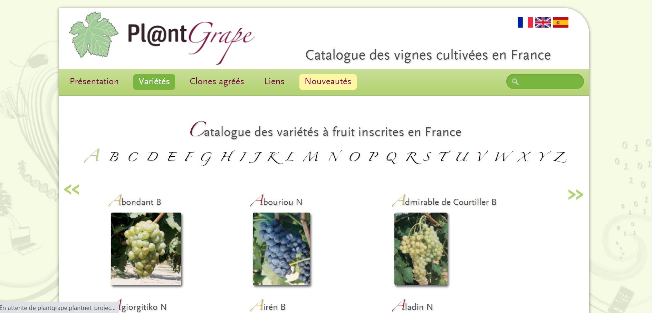Go to previous page with << arrows
The width and height of the screenshot is (652, 313).
pyautogui.click(x=71, y=189)
